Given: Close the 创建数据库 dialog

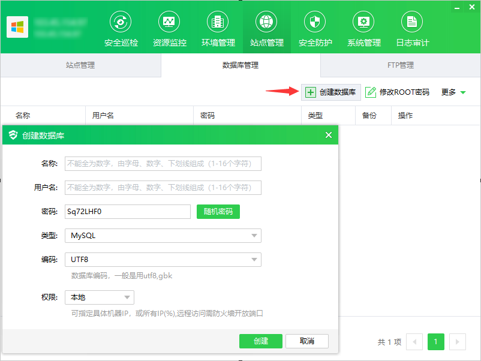Looking at the screenshot, I should [x=329, y=135].
